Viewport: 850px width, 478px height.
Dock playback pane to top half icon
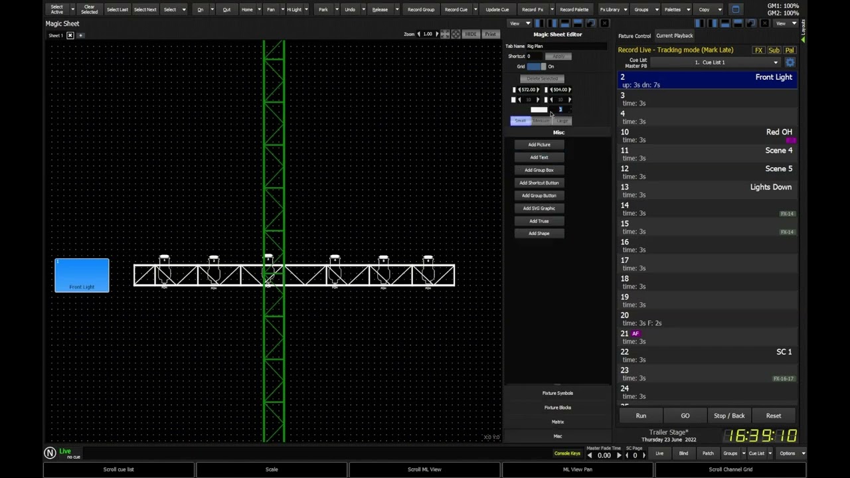click(738, 23)
